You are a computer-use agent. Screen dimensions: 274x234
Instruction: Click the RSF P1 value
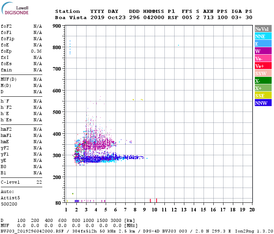tap(173, 18)
